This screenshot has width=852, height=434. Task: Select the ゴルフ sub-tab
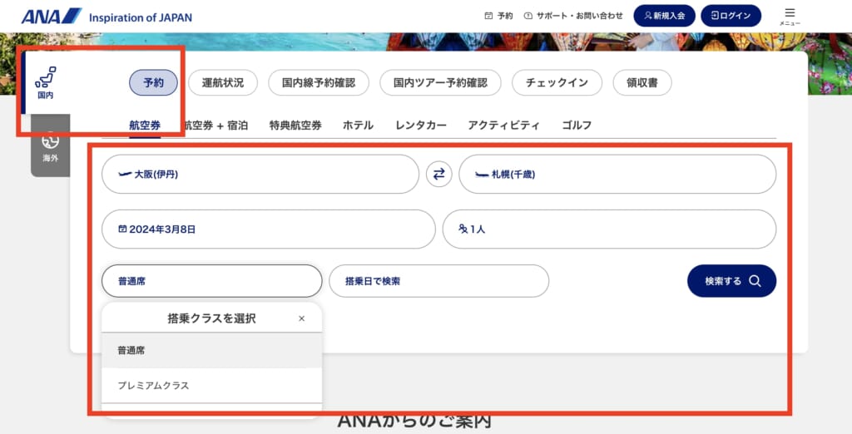(x=577, y=125)
